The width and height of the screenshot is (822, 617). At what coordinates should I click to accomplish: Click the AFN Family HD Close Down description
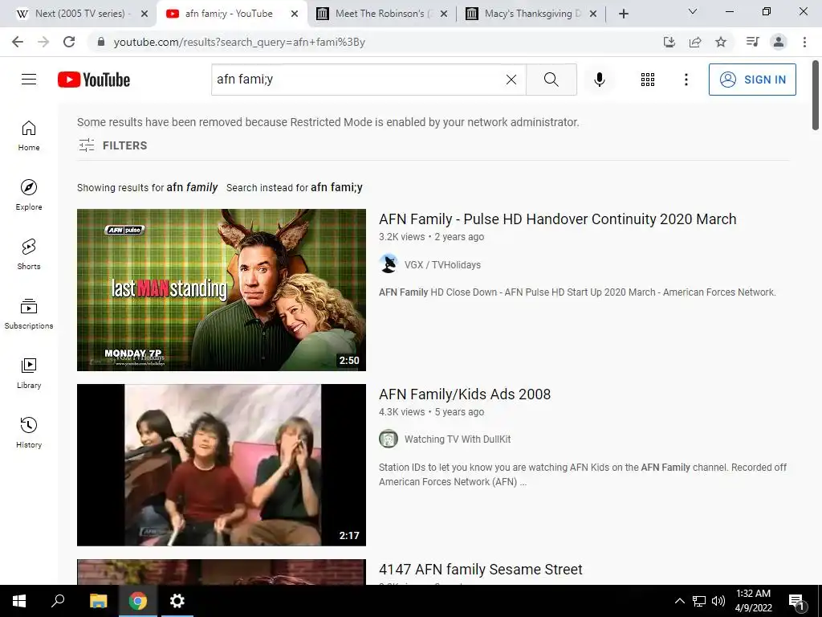[577, 292]
